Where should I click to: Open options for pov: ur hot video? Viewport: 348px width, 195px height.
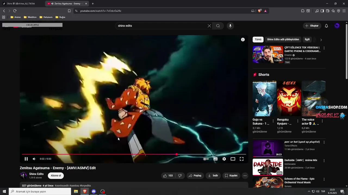(x=324, y=142)
